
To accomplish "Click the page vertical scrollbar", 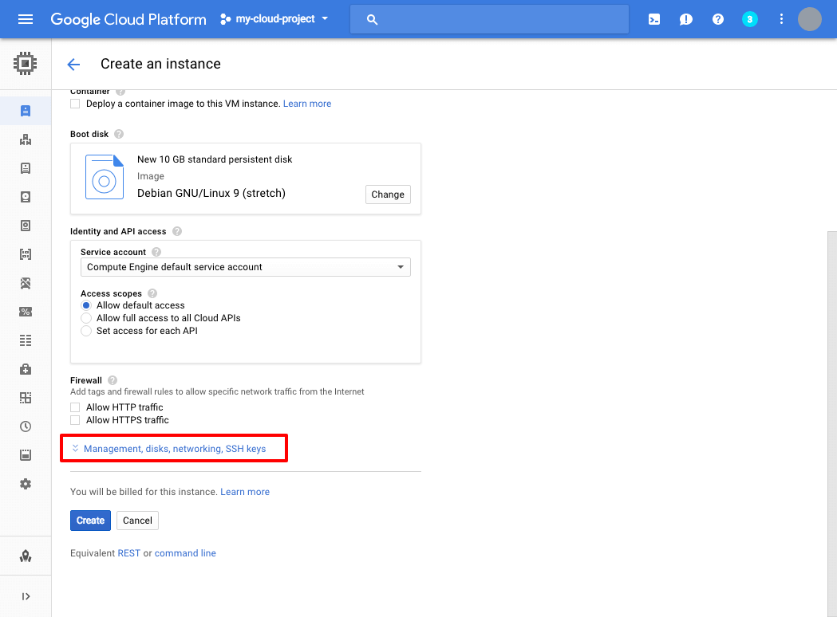I will (x=832, y=424).
